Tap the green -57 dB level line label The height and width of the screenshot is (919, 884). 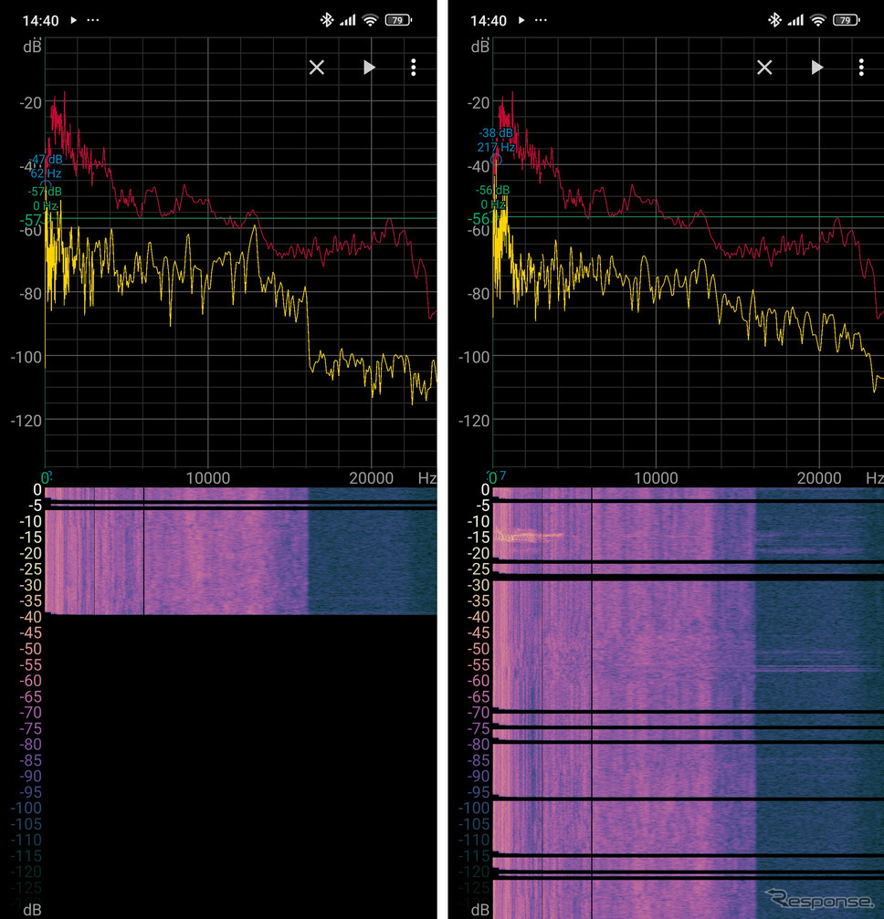[32, 221]
